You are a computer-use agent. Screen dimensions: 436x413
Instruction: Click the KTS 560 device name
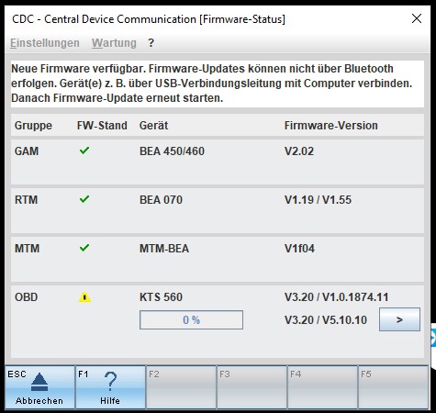161,297
